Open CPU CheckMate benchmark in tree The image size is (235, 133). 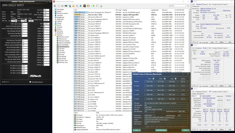pos(63,45)
